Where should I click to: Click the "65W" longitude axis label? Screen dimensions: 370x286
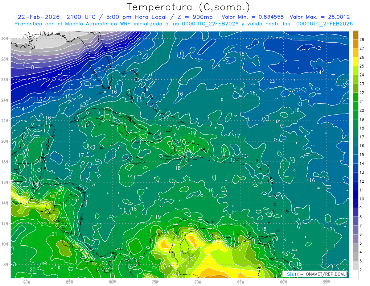click(x=241, y=282)
